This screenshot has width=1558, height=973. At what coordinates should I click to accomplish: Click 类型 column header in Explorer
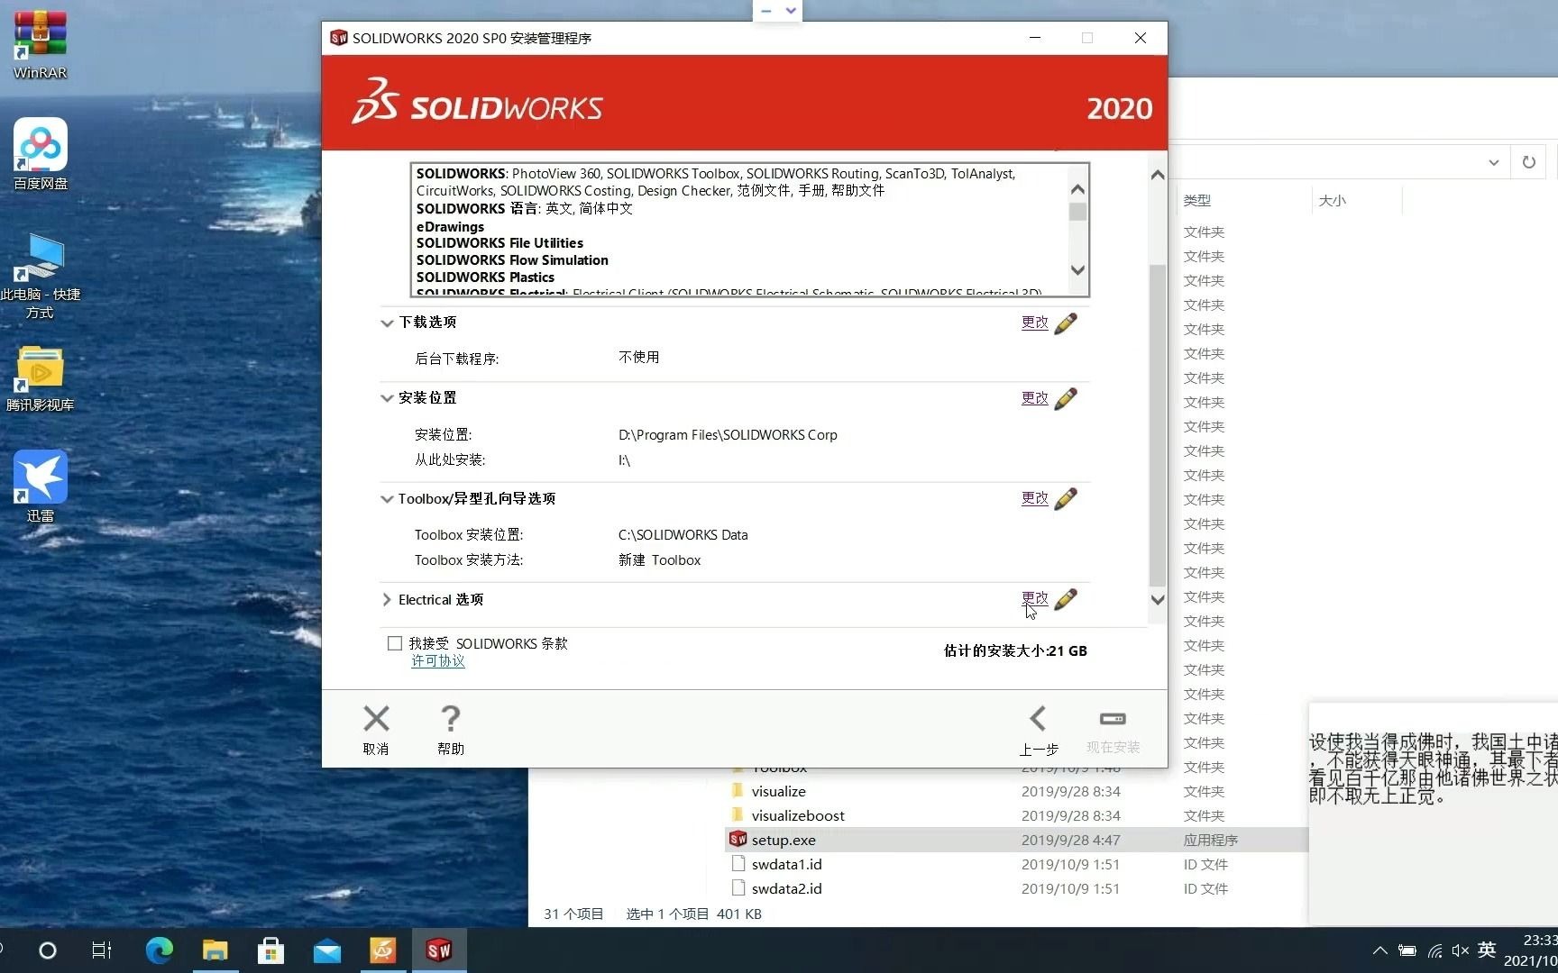[1197, 201]
